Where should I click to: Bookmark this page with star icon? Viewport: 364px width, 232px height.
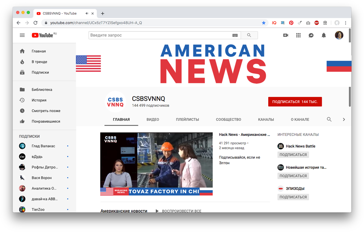264,23
